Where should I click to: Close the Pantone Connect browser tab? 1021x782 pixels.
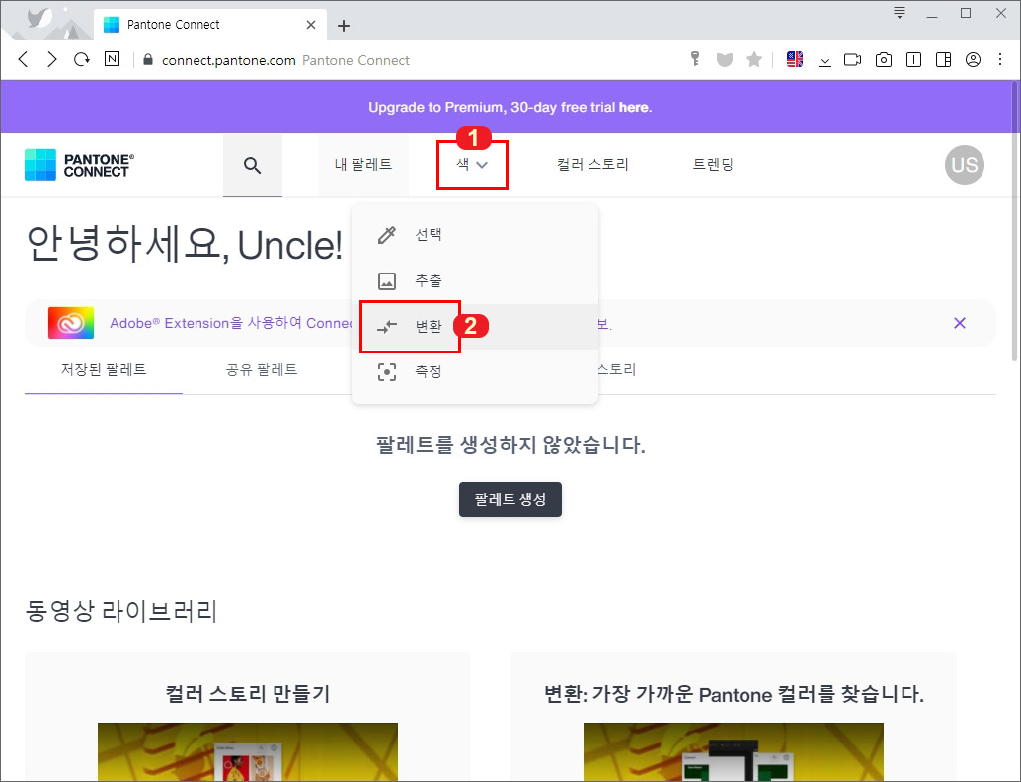311,25
